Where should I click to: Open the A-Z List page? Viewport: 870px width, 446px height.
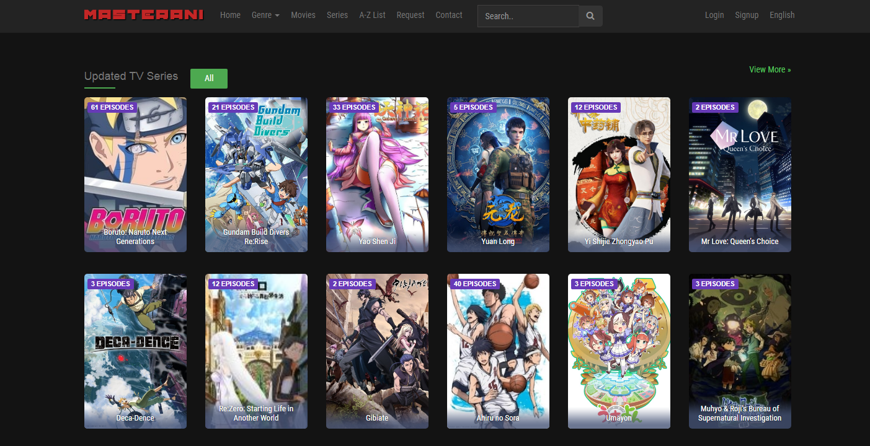[x=372, y=15]
